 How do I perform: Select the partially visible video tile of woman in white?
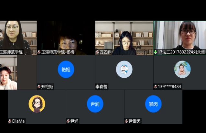click(8, 72)
